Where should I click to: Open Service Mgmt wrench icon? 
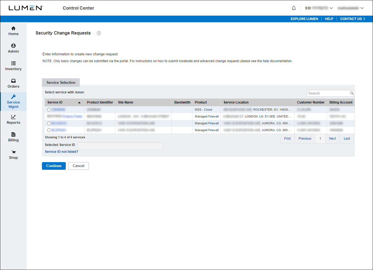click(x=13, y=96)
